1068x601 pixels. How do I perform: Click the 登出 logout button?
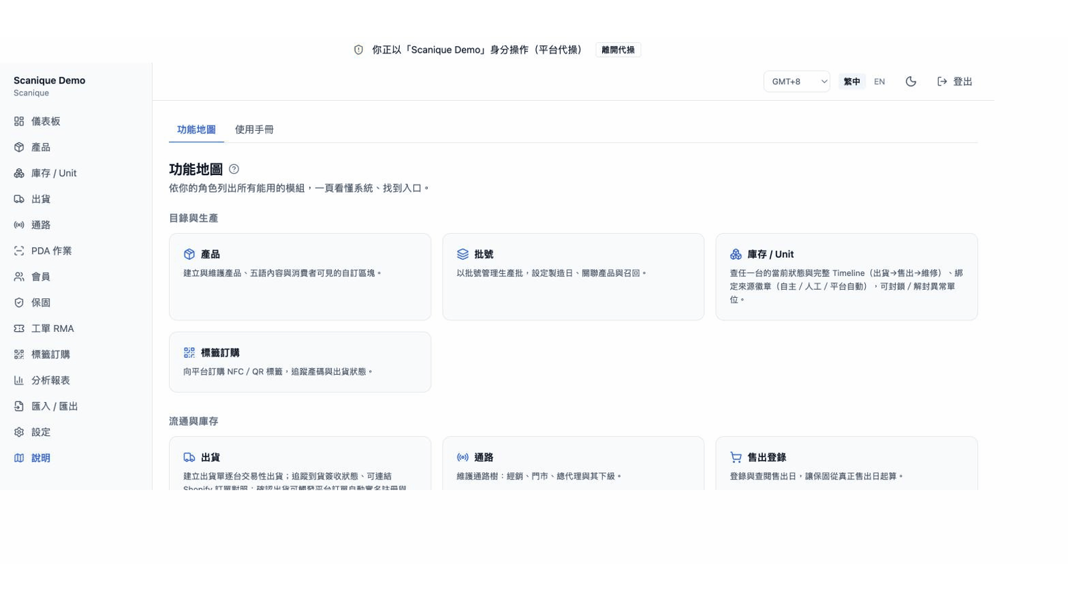point(955,81)
